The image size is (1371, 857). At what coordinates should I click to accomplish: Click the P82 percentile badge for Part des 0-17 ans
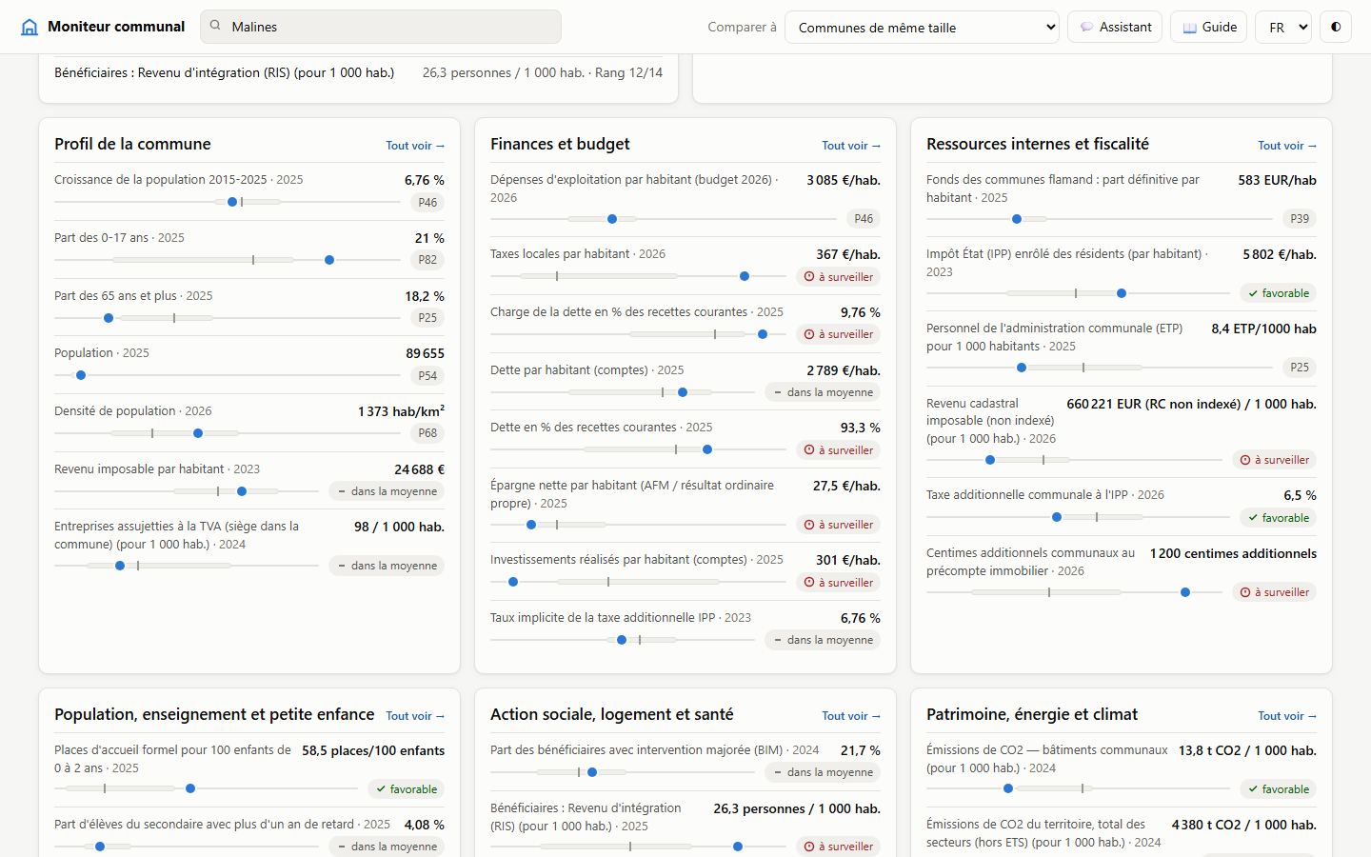pyautogui.click(x=427, y=260)
